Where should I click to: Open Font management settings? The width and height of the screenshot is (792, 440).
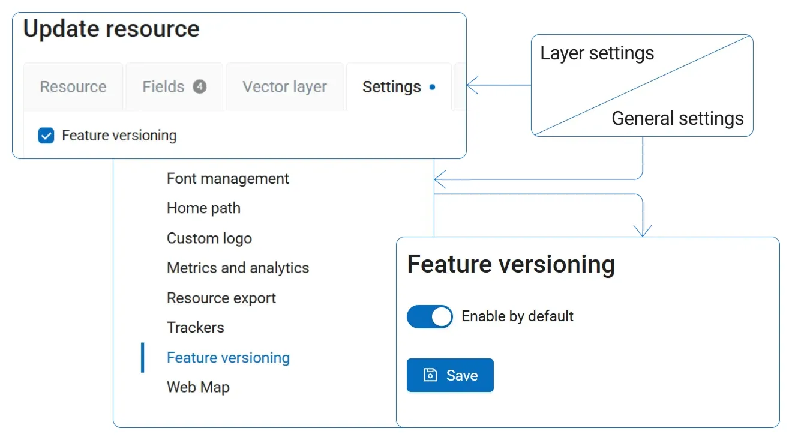(x=228, y=179)
